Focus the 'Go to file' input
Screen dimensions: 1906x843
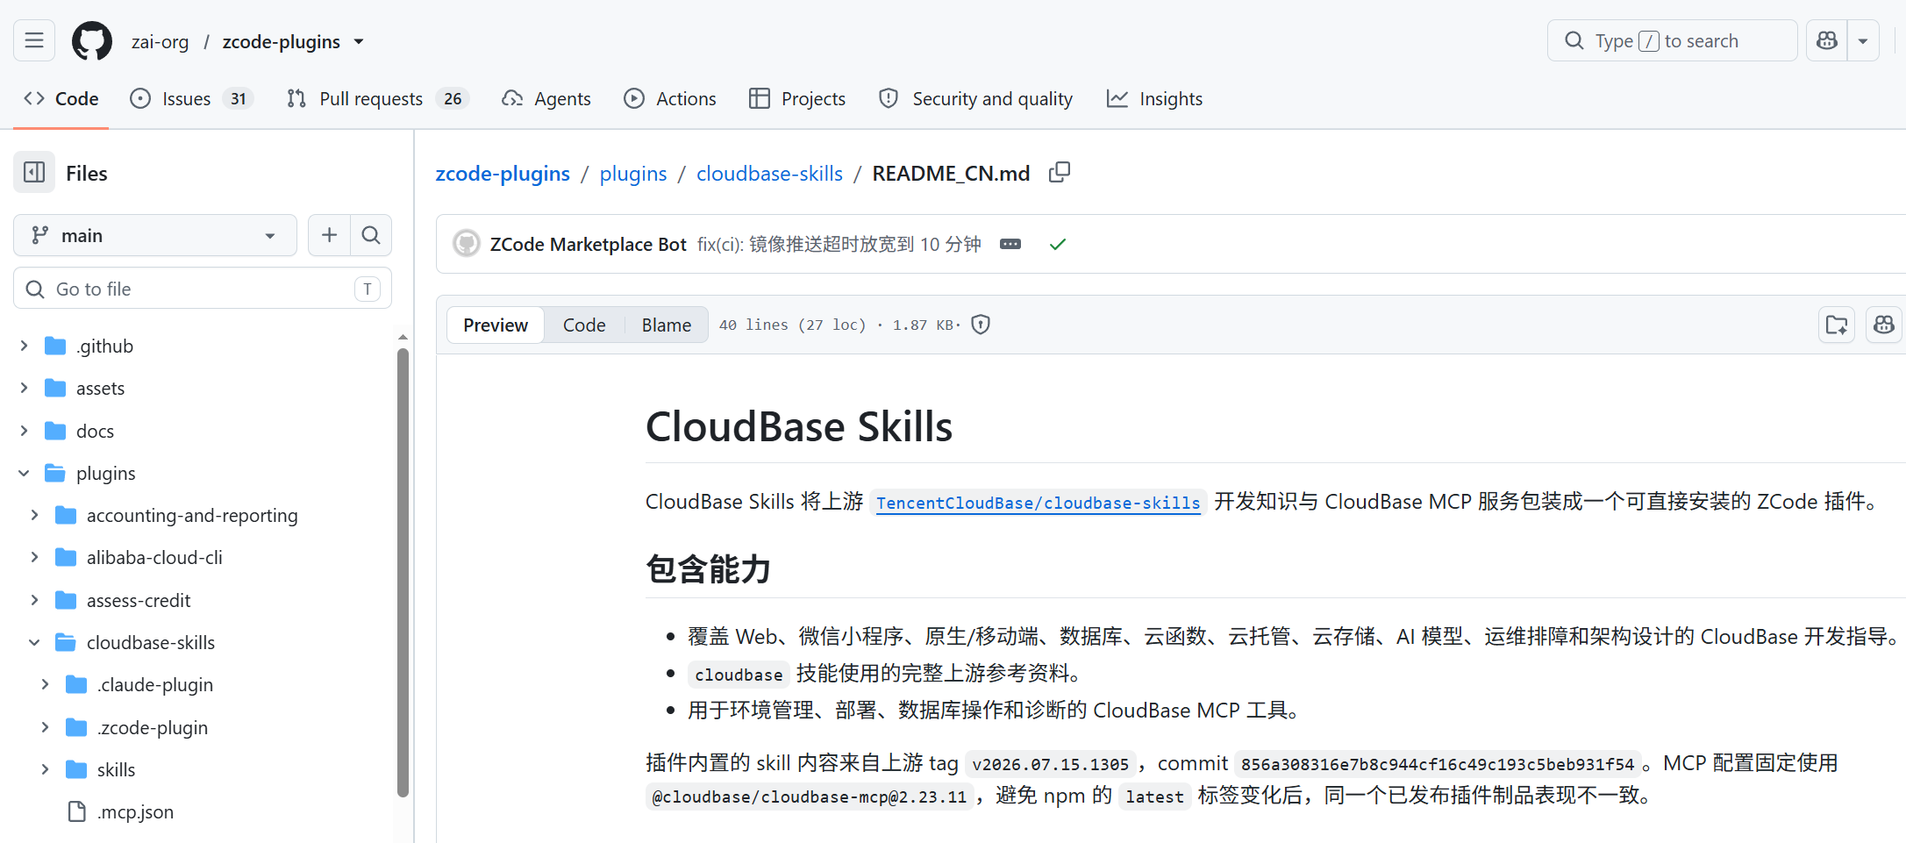coord(203,289)
